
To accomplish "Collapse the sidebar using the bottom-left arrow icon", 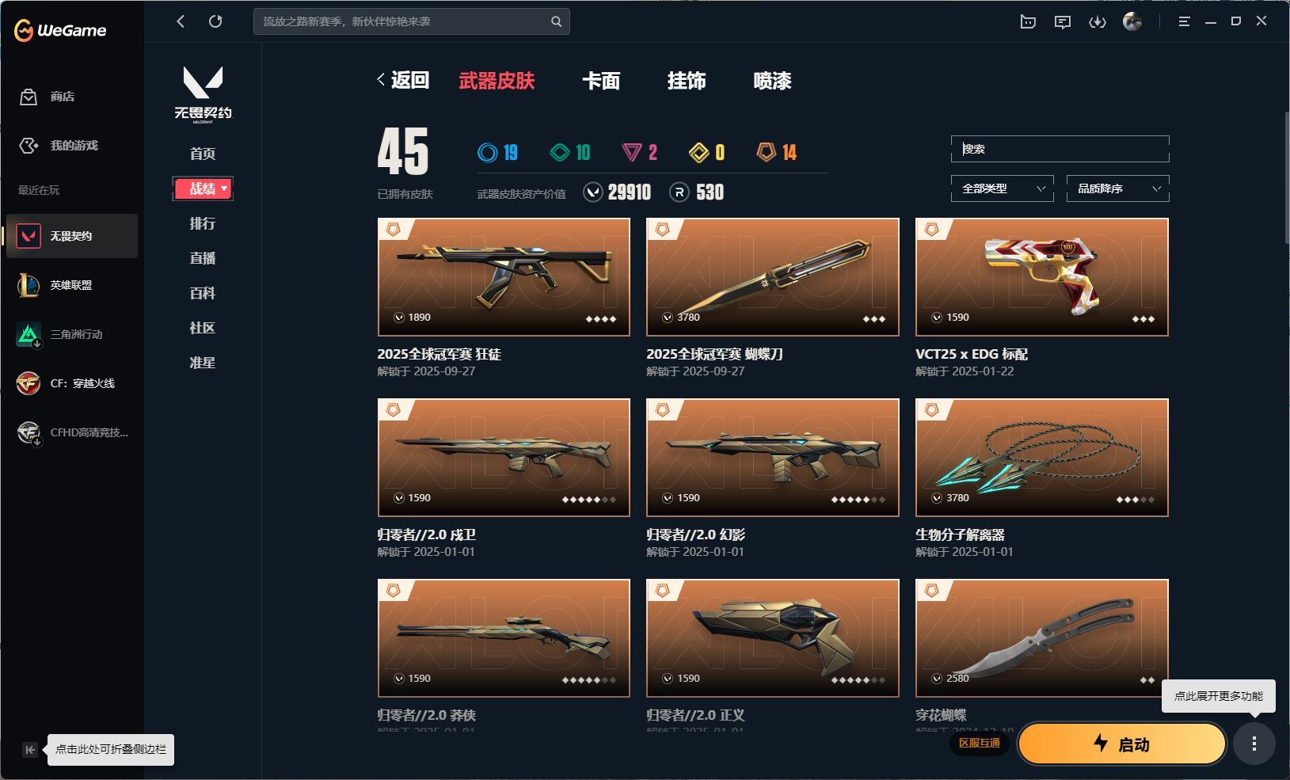I will click(x=30, y=749).
